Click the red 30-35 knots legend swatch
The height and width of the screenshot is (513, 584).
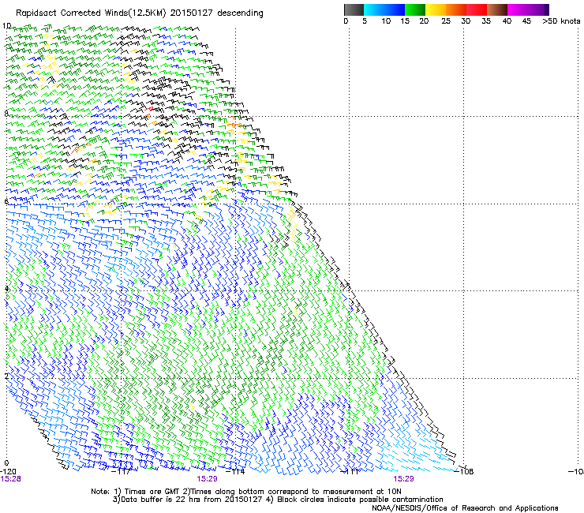[477, 9]
